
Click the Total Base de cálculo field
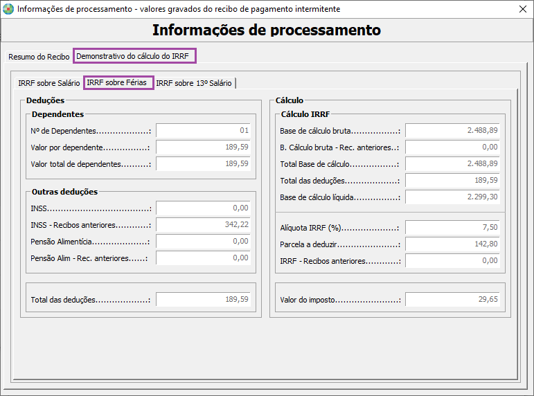452,164
